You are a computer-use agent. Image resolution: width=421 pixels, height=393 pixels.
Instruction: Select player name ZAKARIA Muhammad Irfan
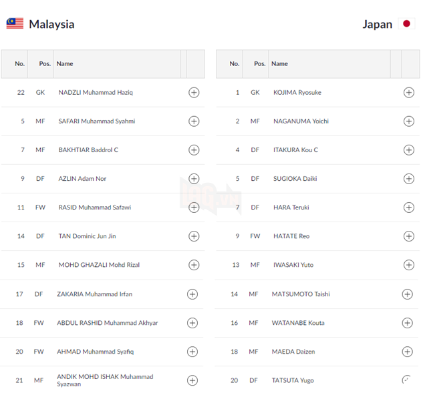pyautogui.click(x=94, y=294)
